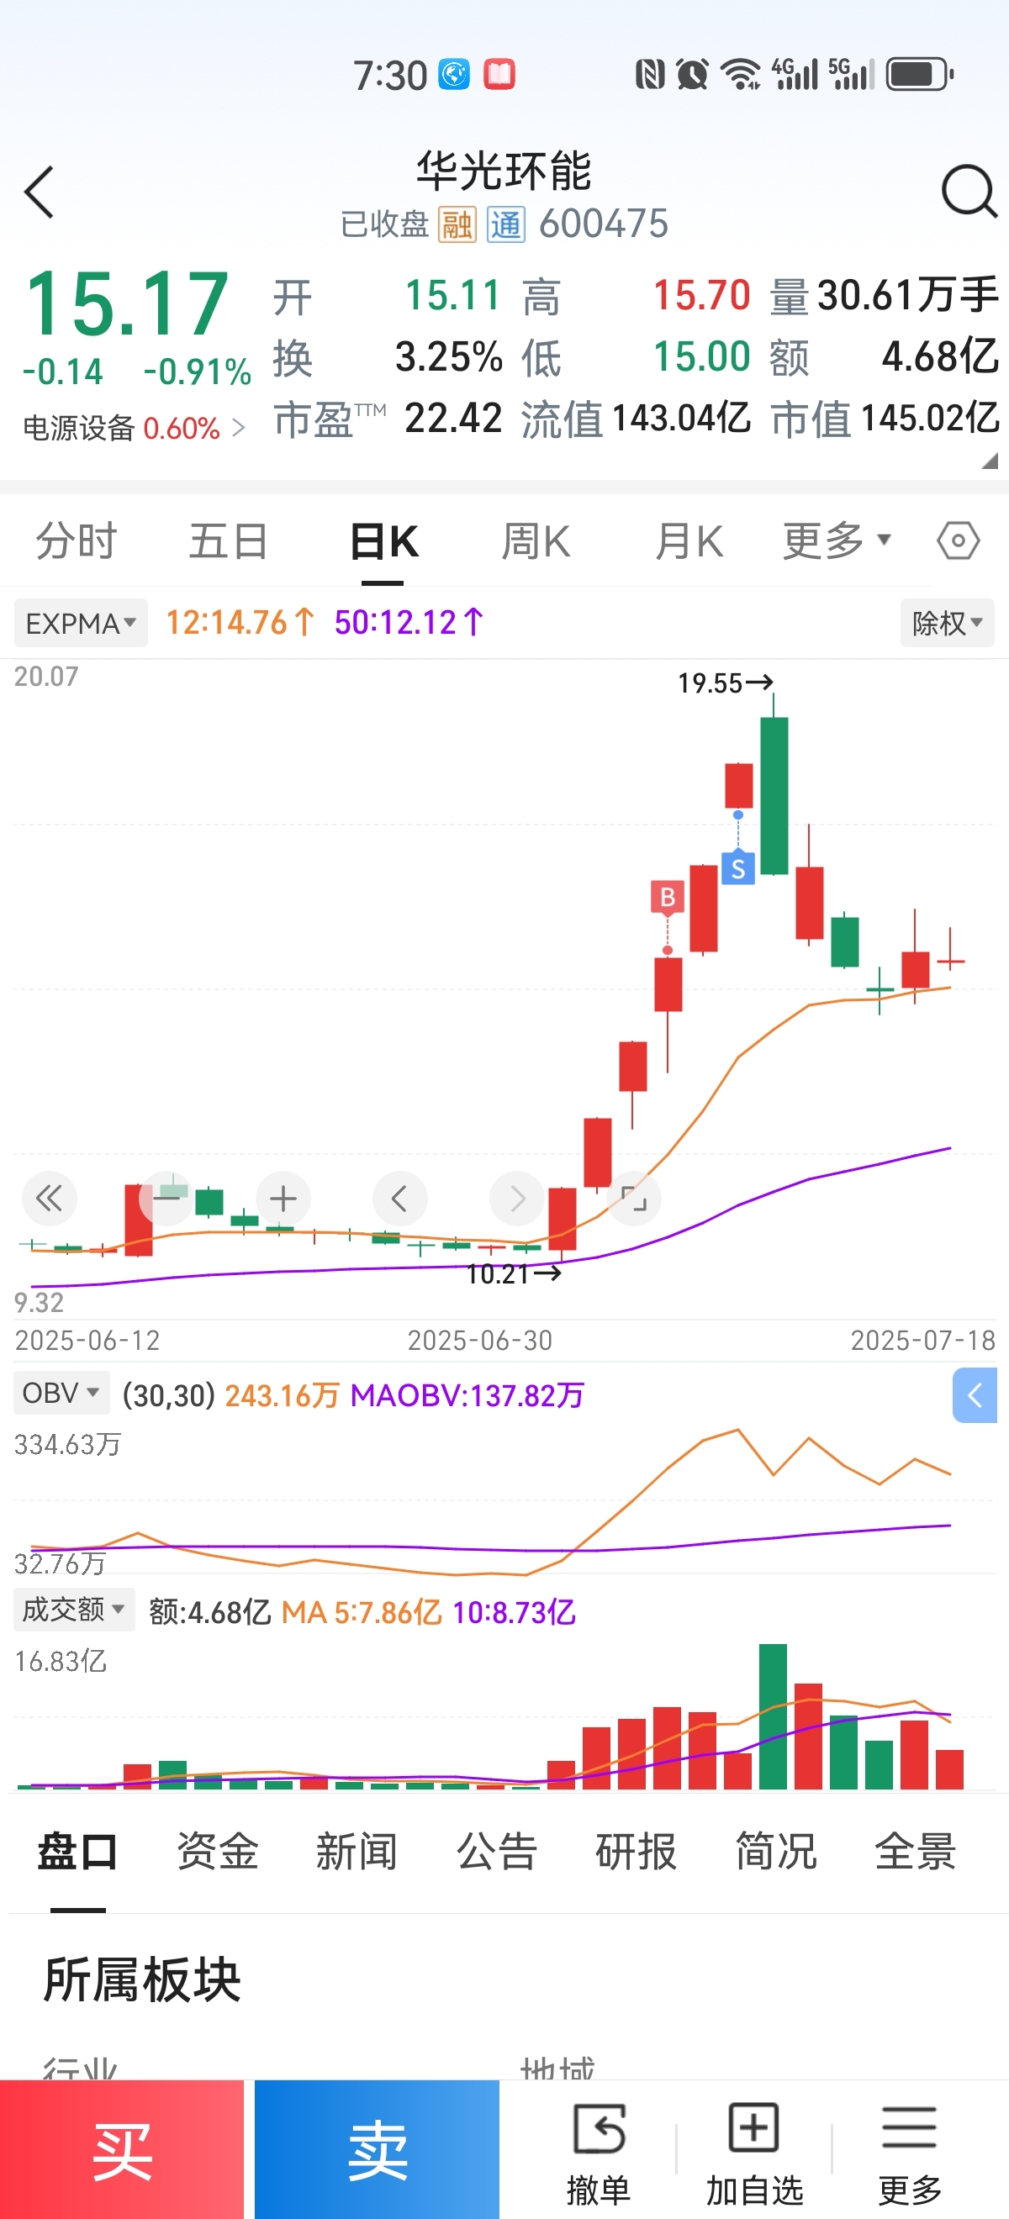Tap the fullscreen chart icon
1009x2219 pixels.
pyautogui.click(x=633, y=1199)
